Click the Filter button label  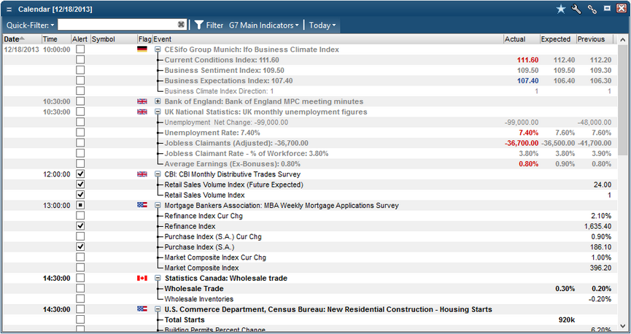214,25
